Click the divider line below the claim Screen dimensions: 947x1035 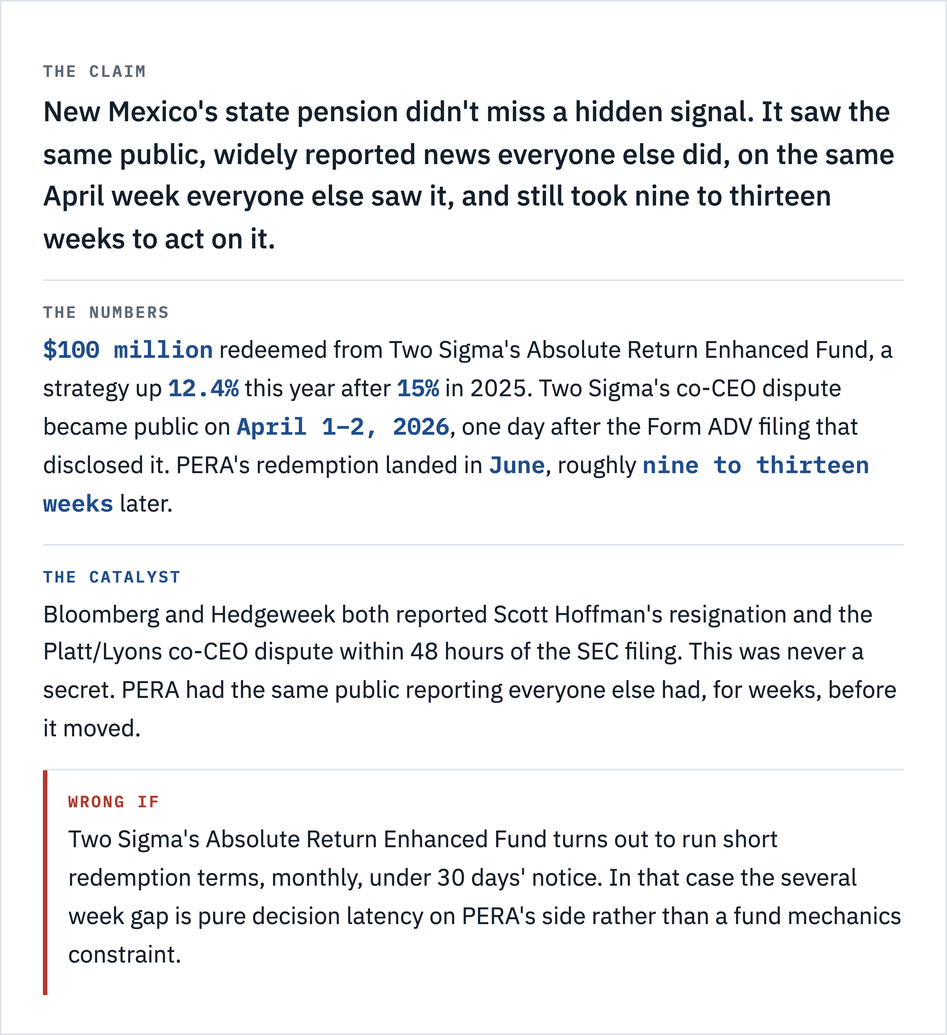click(473, 280)
